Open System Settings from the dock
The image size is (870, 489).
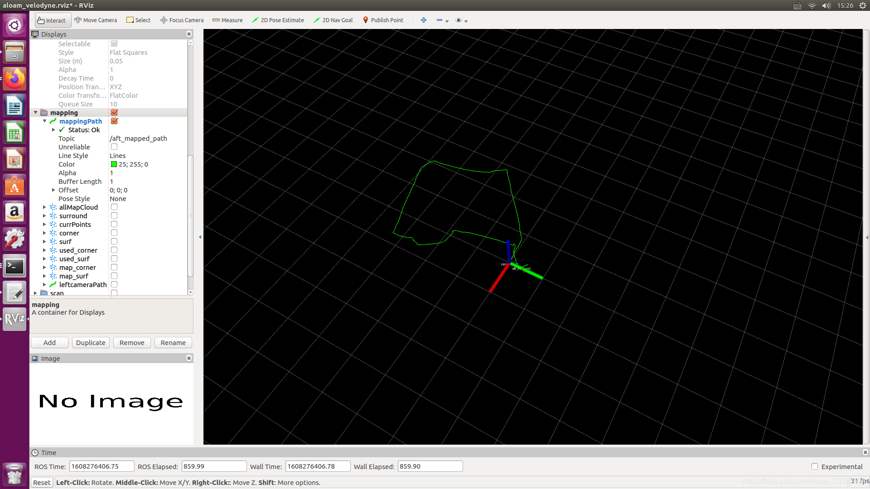tap(14, 240)
